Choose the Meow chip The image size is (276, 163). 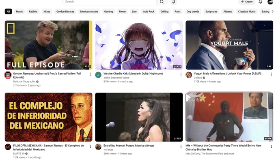[x=122, y=12]
